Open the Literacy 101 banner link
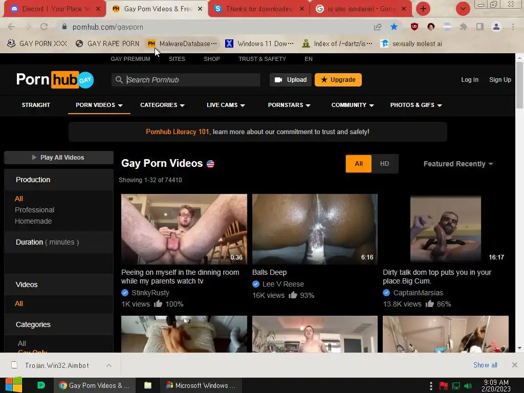The height and width of the screenshot is (393, 524). (x=177, y=132)
